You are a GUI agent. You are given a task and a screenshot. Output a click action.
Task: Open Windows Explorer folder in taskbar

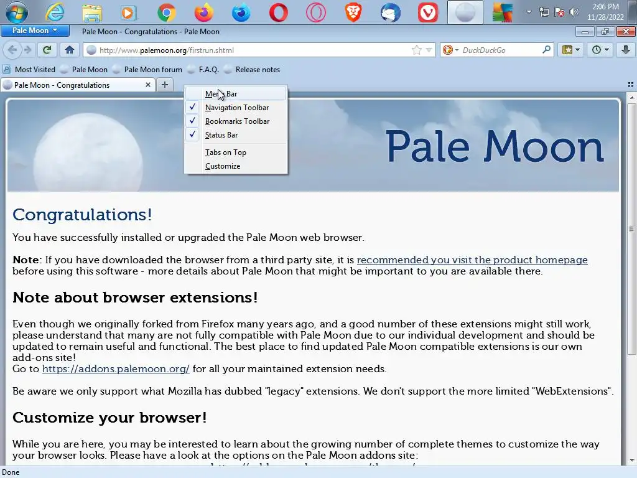92,12
